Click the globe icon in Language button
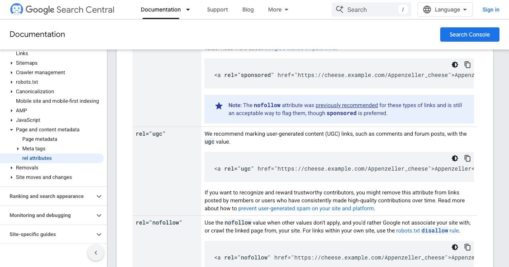 point(427,10)
